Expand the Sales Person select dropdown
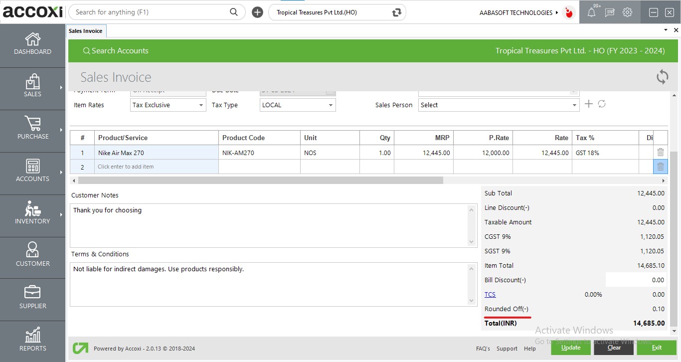Image resolution: width=681 pixels, height=362 pixels. 574,105
